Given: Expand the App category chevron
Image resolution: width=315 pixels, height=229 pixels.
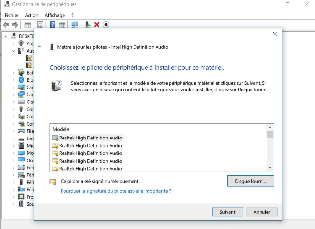Looking at the screenshot, I should (x=14, y=44).
